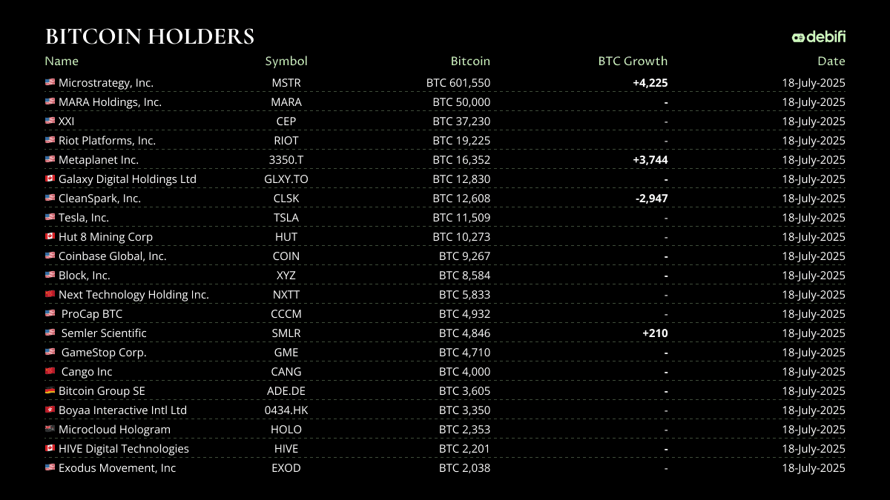Open the MARA Holdings, Inc. row name
Viewport: 890px width, 500px height.
110,102
